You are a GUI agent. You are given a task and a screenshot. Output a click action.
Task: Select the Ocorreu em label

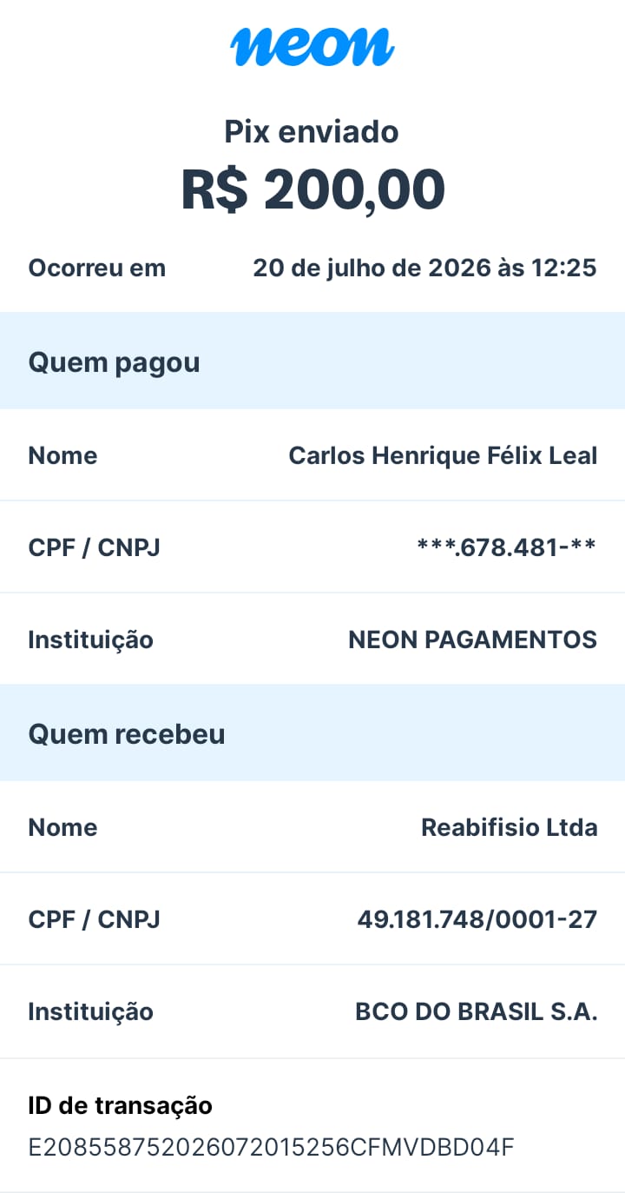97,268
